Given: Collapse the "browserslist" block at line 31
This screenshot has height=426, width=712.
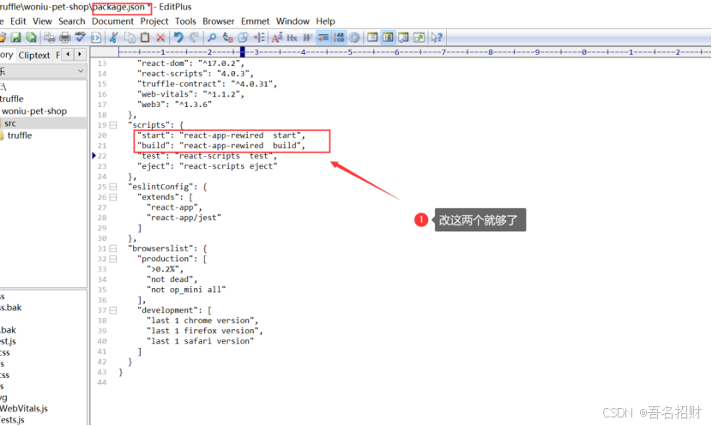Looking at the screenshot, I should click(x=113, y=249).
